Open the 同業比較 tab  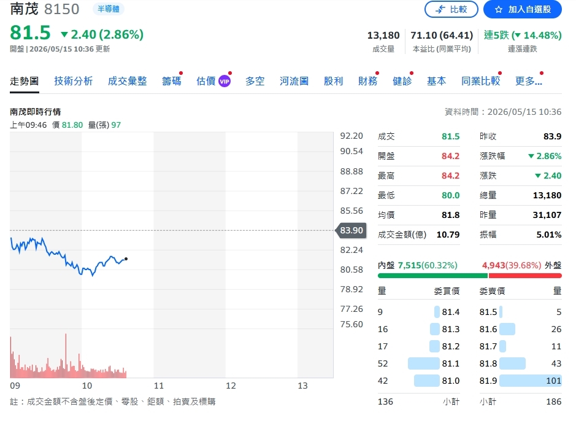point(481,81)
